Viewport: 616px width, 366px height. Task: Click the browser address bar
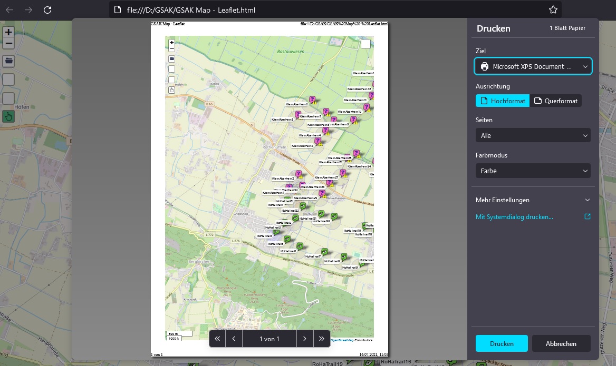[327, 9]
